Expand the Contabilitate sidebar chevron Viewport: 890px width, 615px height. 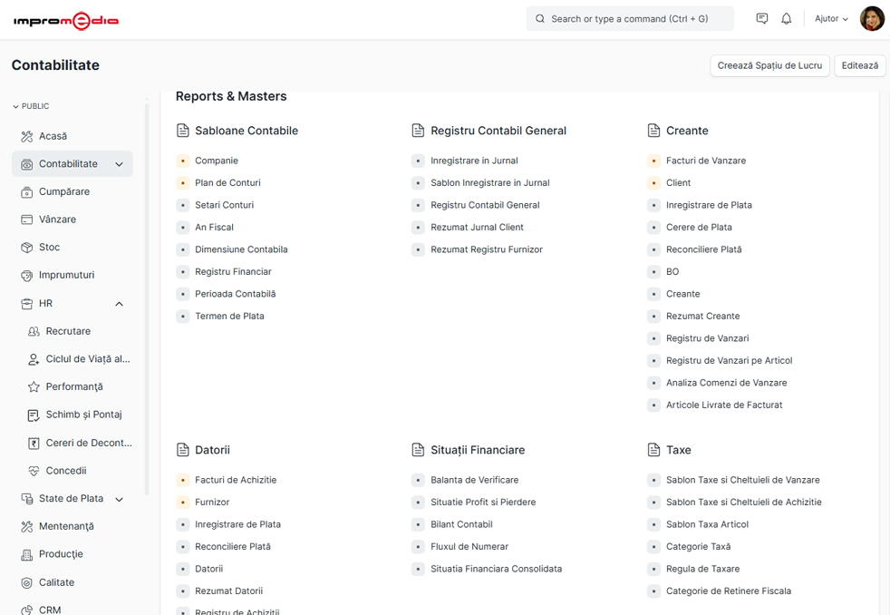(119, 164)
